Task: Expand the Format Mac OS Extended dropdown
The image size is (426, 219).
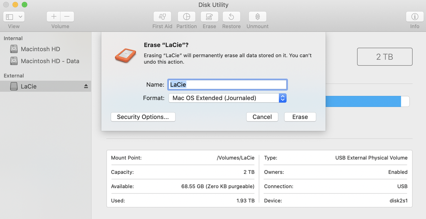Action: pos(228,98)
